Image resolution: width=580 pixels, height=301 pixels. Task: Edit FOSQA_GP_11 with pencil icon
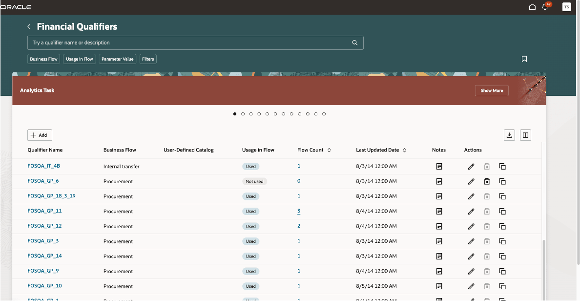click(x=471, y=212)
